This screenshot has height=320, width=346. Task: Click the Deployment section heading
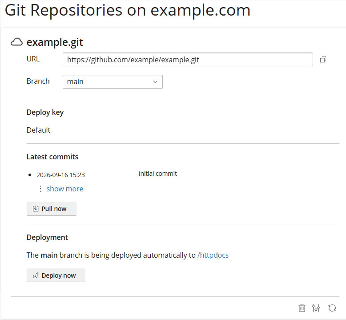(x=47, y=237)
